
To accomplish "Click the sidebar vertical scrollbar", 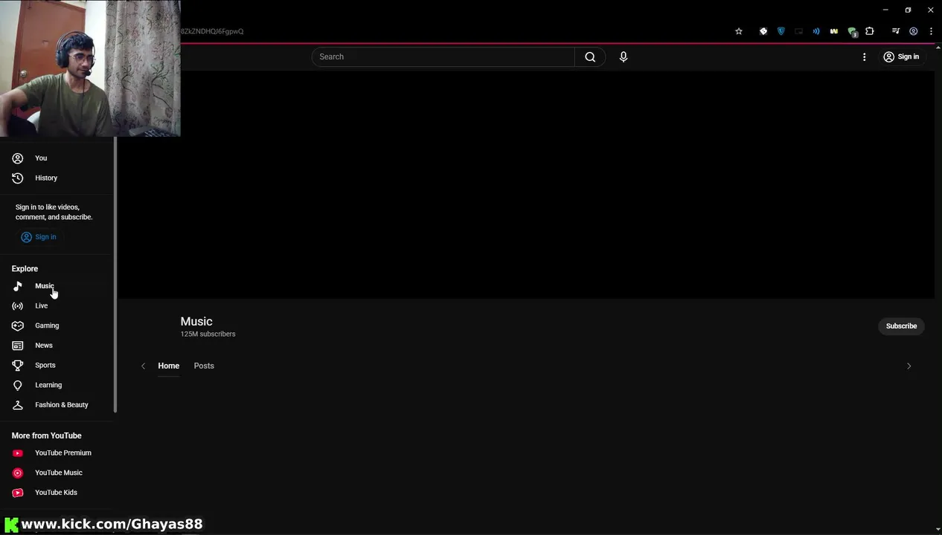I will pyautogui.click(x=115, y=275).
